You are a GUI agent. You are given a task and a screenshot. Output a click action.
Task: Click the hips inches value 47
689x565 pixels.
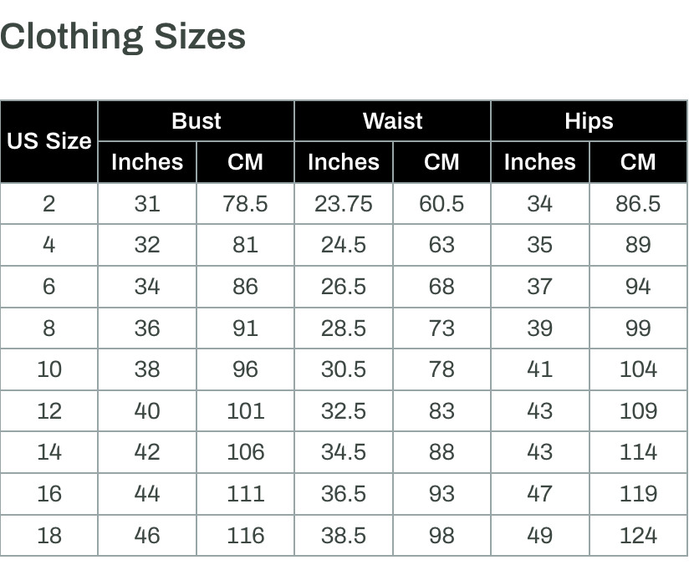coord(540,493)
